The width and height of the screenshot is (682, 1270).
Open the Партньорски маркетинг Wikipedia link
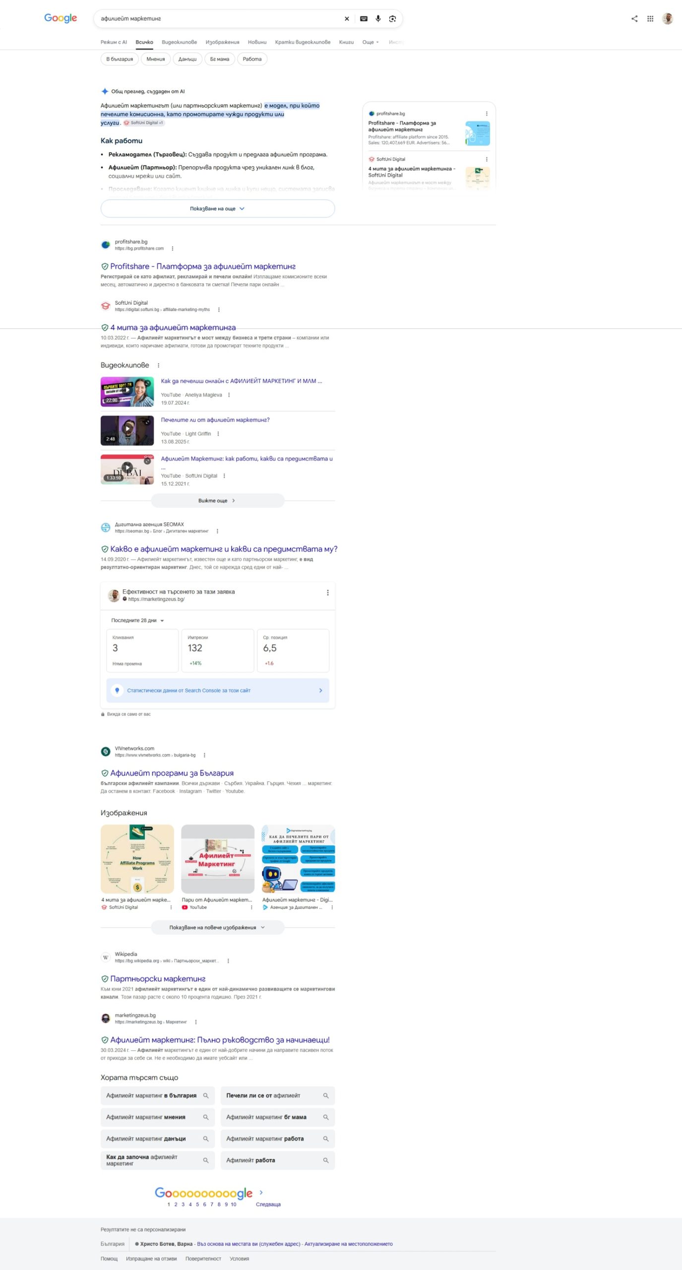(x=158, y=979)
